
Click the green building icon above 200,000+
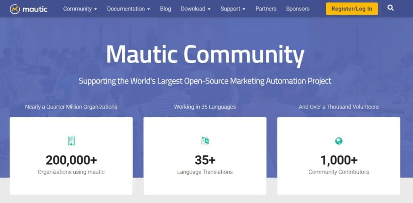(x=71, y=141)
